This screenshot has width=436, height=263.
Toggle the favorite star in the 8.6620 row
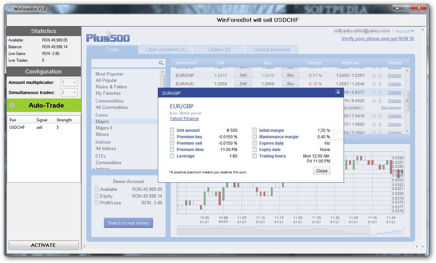click(374, 101)
